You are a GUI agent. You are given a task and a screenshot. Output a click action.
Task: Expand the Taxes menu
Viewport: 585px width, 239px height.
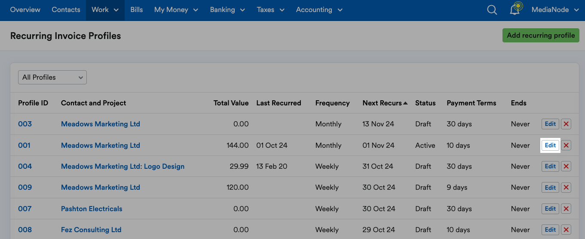coord(270,10)
